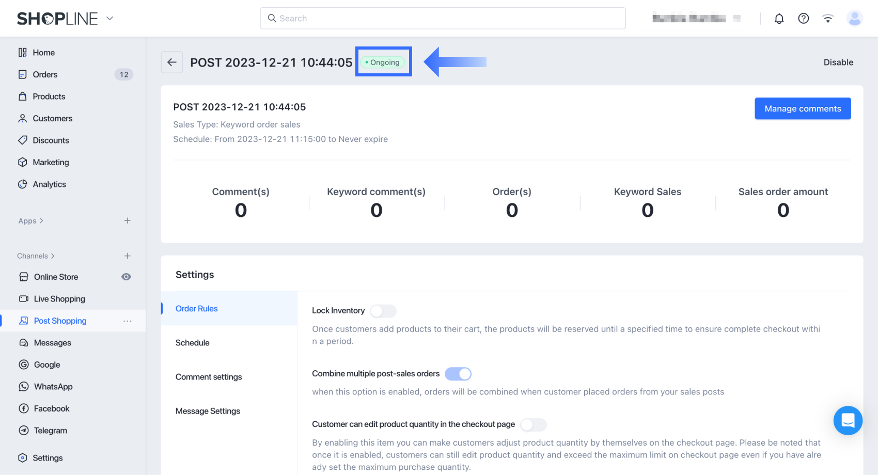Click the Disable button
This screenshot has width=878, height=475.
point(838,62)
